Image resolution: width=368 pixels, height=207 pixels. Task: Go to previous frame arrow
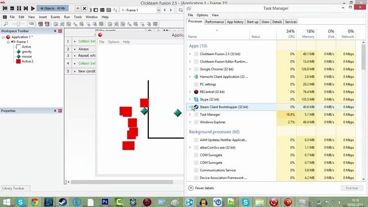pos(164,10)
